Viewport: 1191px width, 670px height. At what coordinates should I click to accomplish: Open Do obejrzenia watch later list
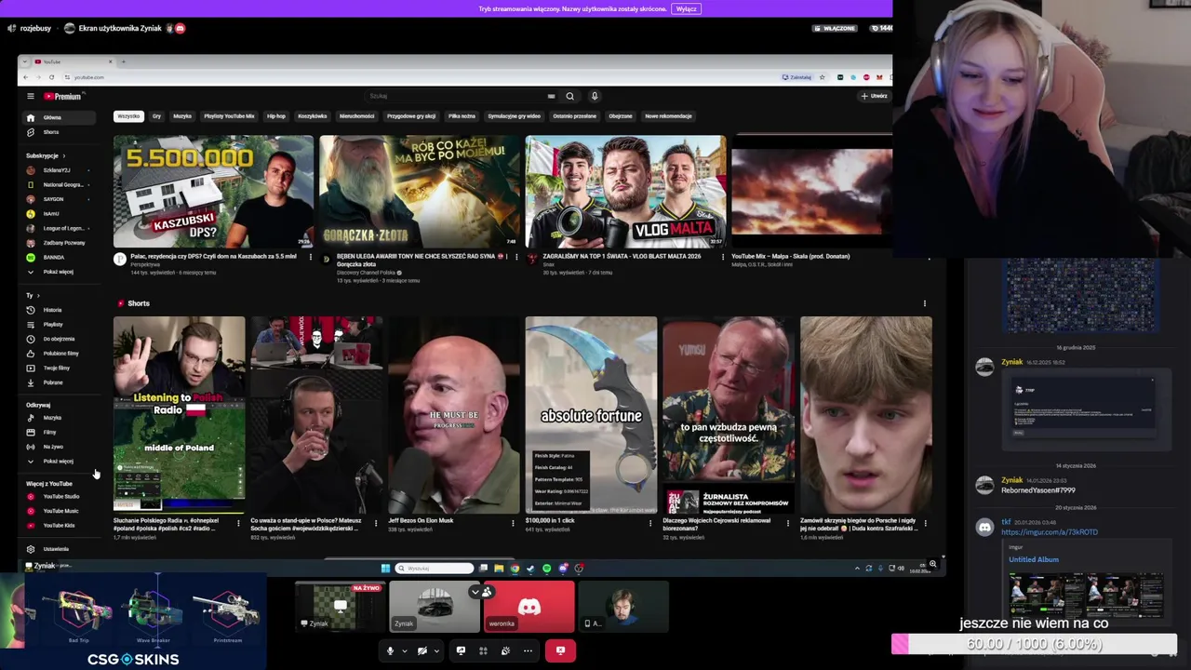click(60, 339)
